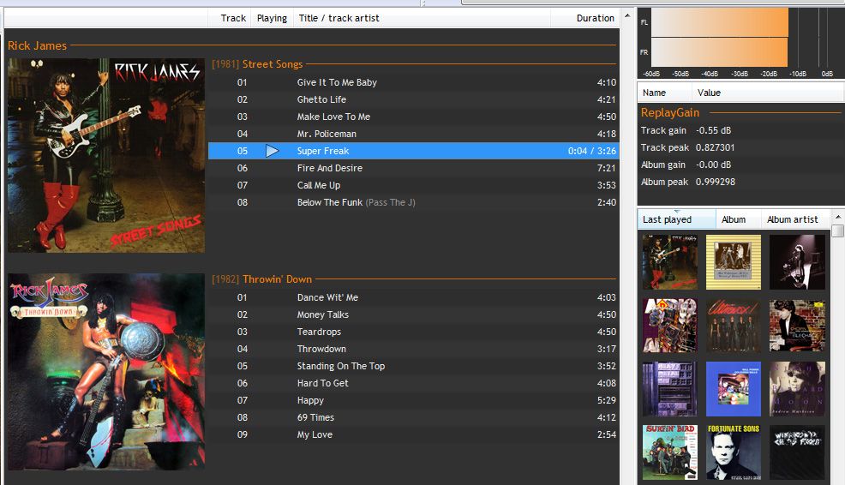
Task: Click the album list scrollbar thumb
Action: point(837,231)
